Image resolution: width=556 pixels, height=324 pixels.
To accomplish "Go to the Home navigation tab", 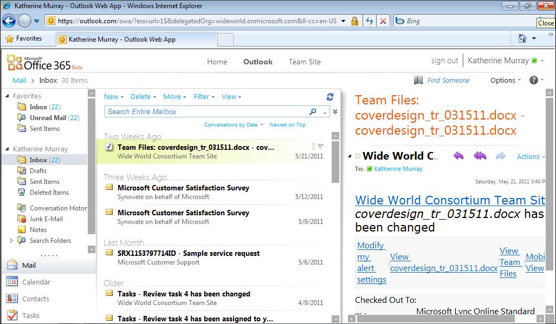I will [x=217, y=62].
